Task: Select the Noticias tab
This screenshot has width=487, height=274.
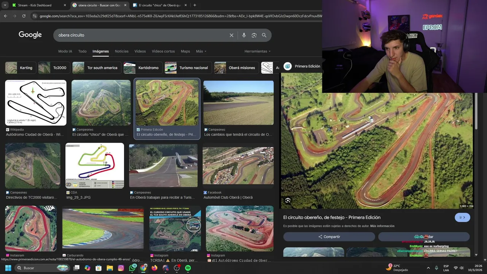Action: 122,51
